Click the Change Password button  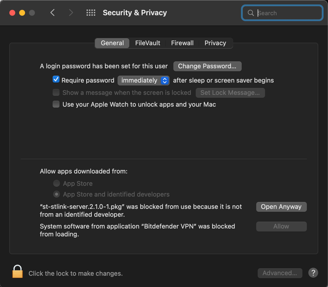click(x=207, y=66)
